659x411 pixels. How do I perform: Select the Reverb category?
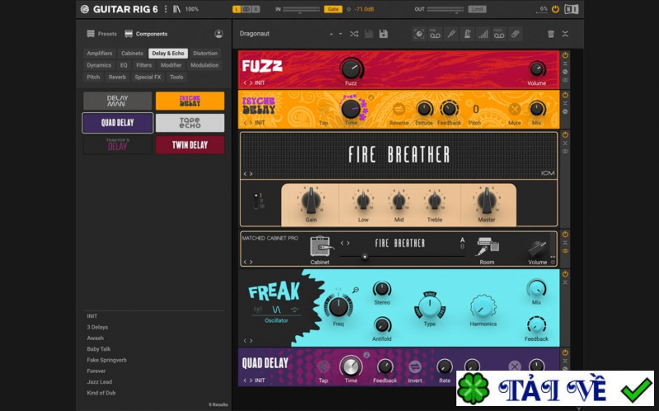117,77
